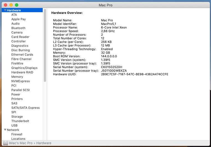This screenshot has height=147, width=211.
Task: Open the Audio section
Action: point(15,24)
